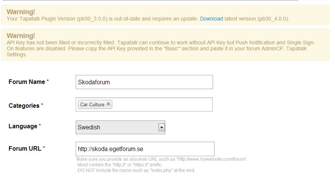Click the Download latest version link
This screenshot has width=335, height=176.
point(211,19)
